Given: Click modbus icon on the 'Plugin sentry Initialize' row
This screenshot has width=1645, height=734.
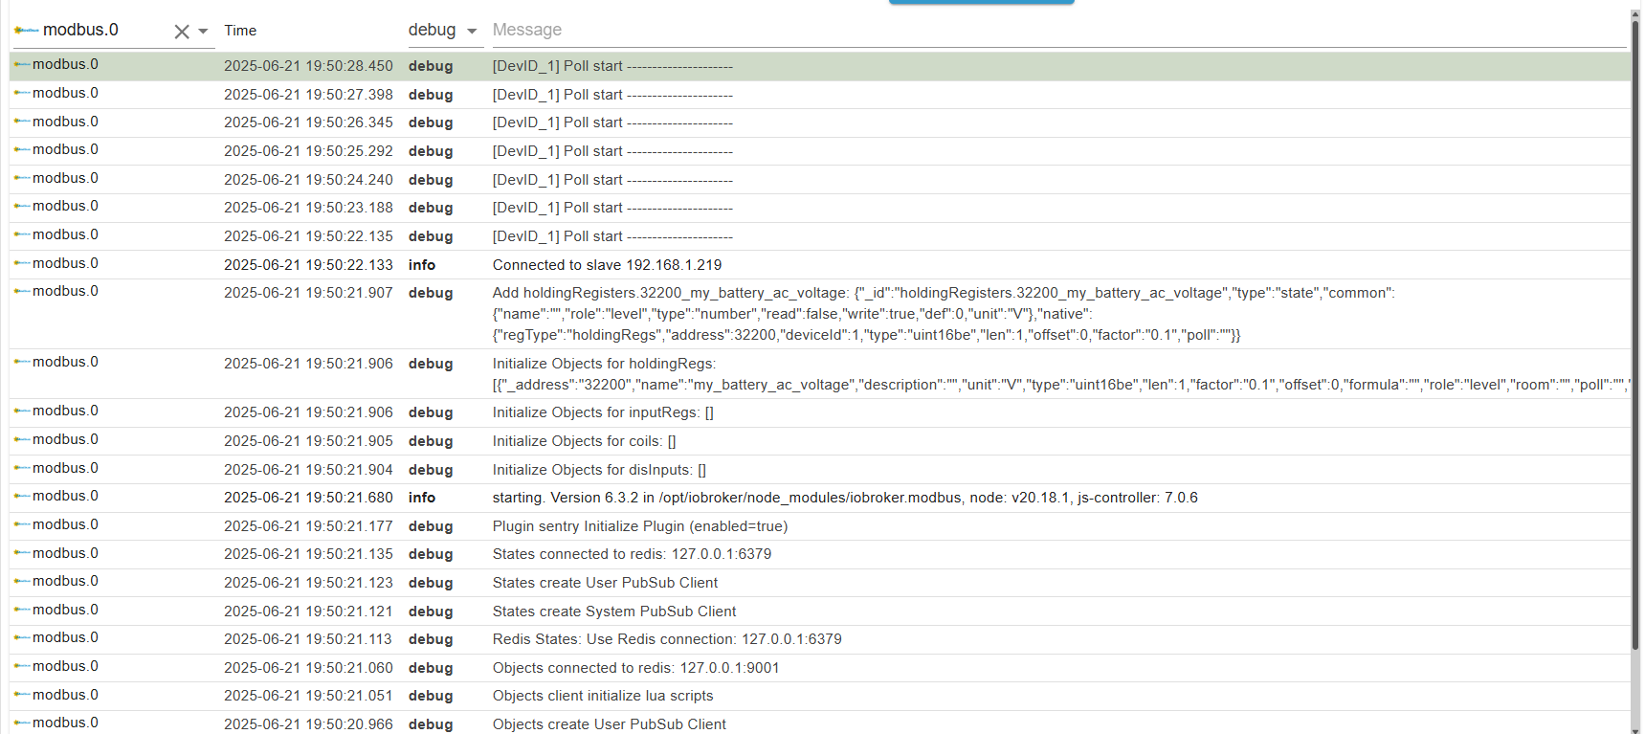Looking at the screenshot, I should [21, 525].
